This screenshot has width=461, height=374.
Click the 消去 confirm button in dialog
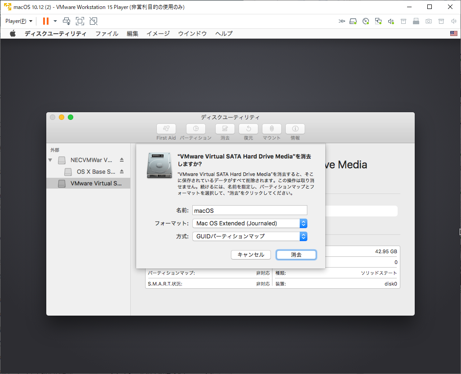[x=296, y=255]
